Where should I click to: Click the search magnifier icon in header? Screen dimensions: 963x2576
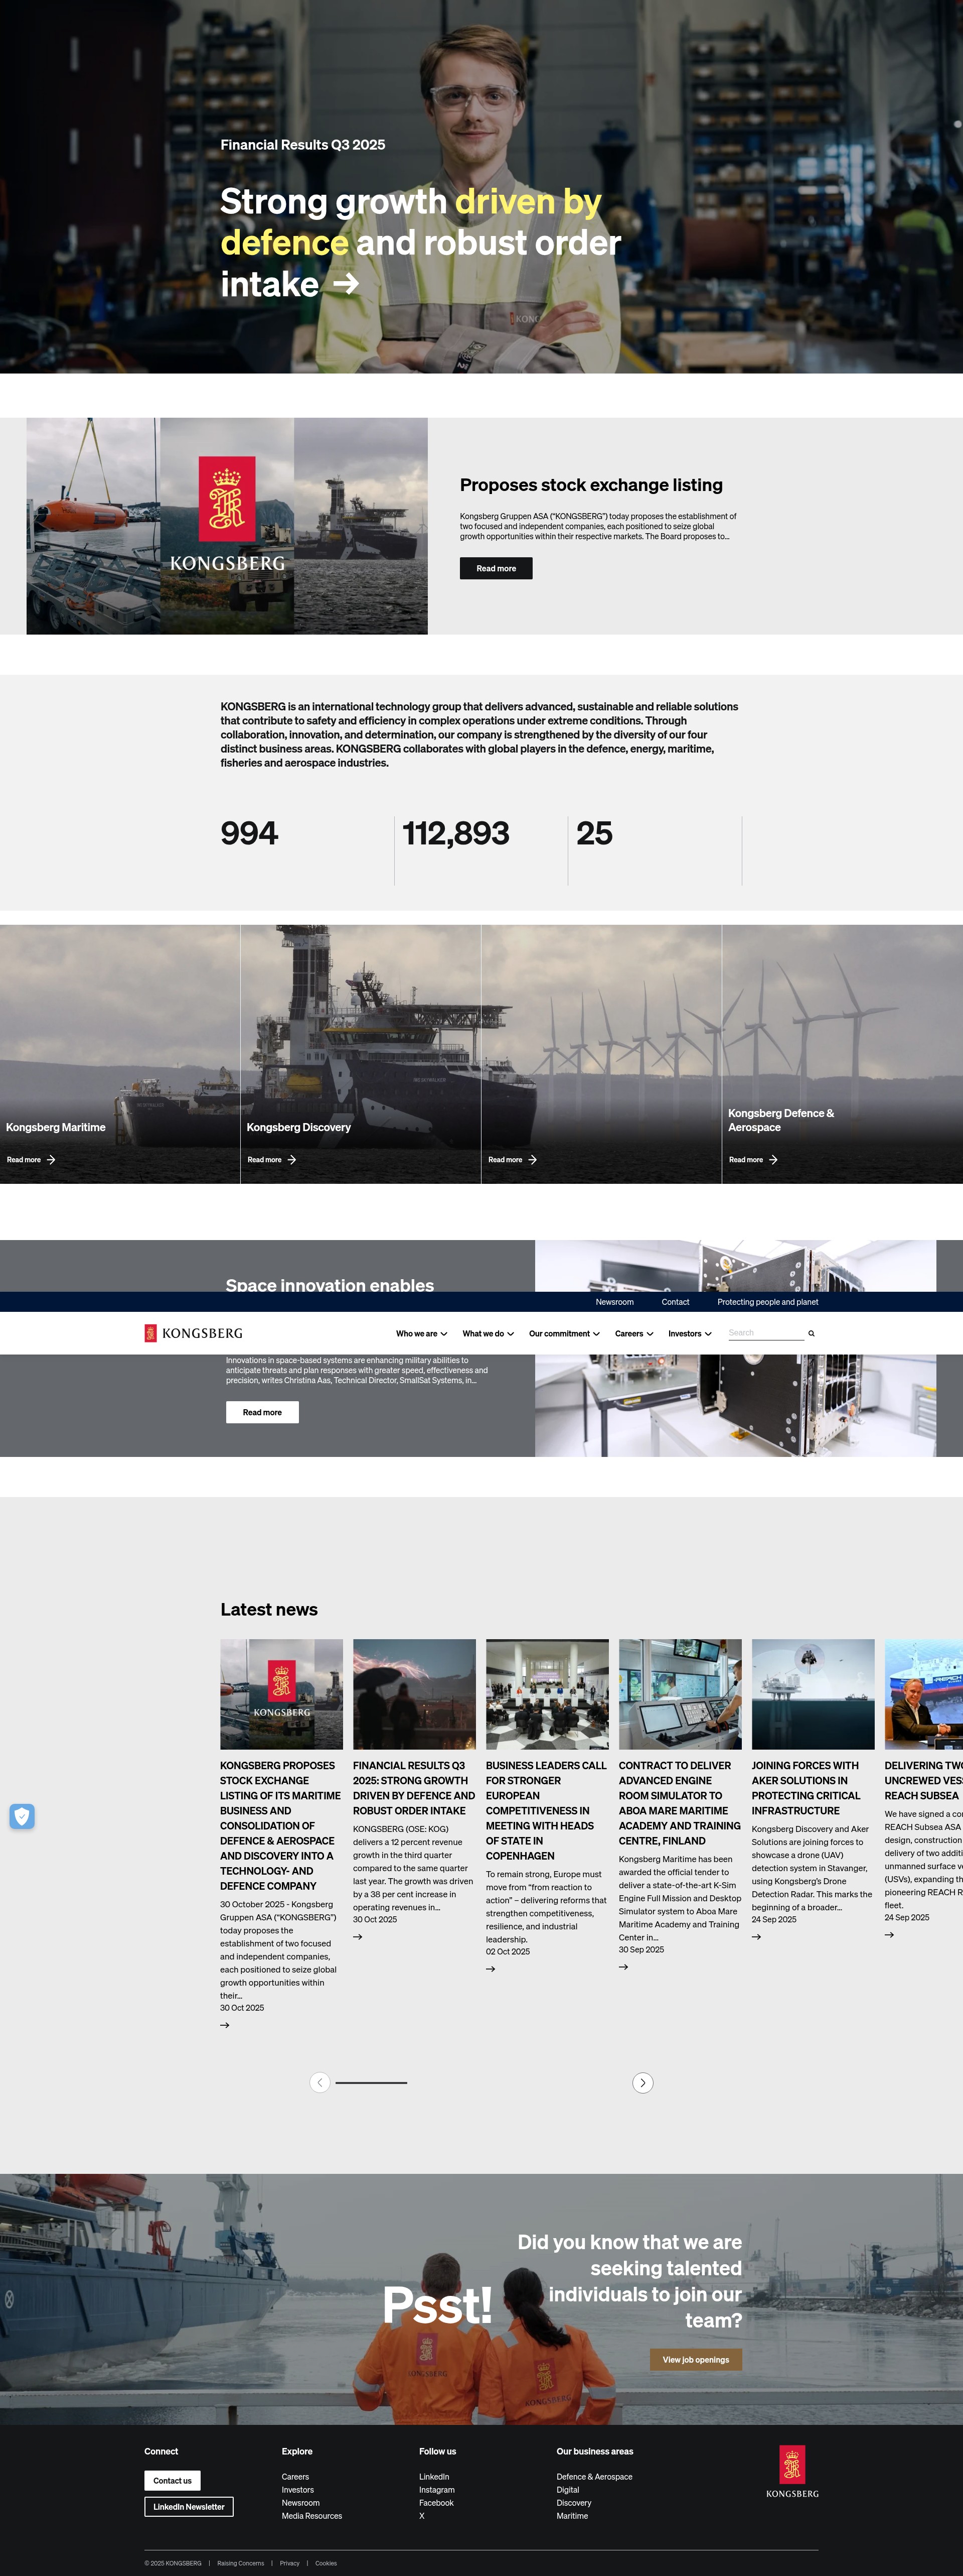tap(811, 1333)
